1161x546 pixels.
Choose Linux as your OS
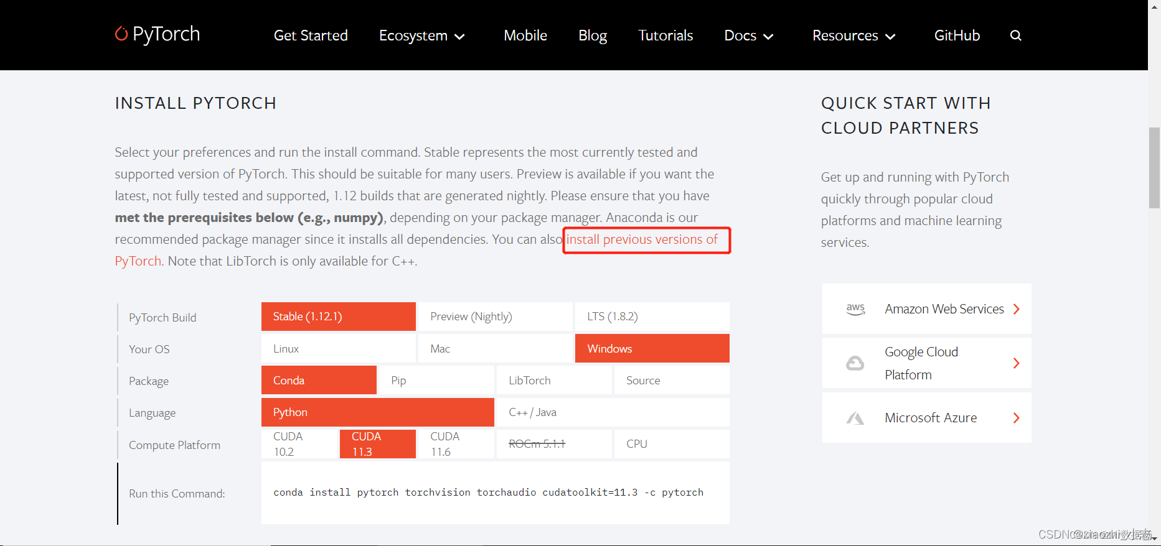(x=338, y=348)
